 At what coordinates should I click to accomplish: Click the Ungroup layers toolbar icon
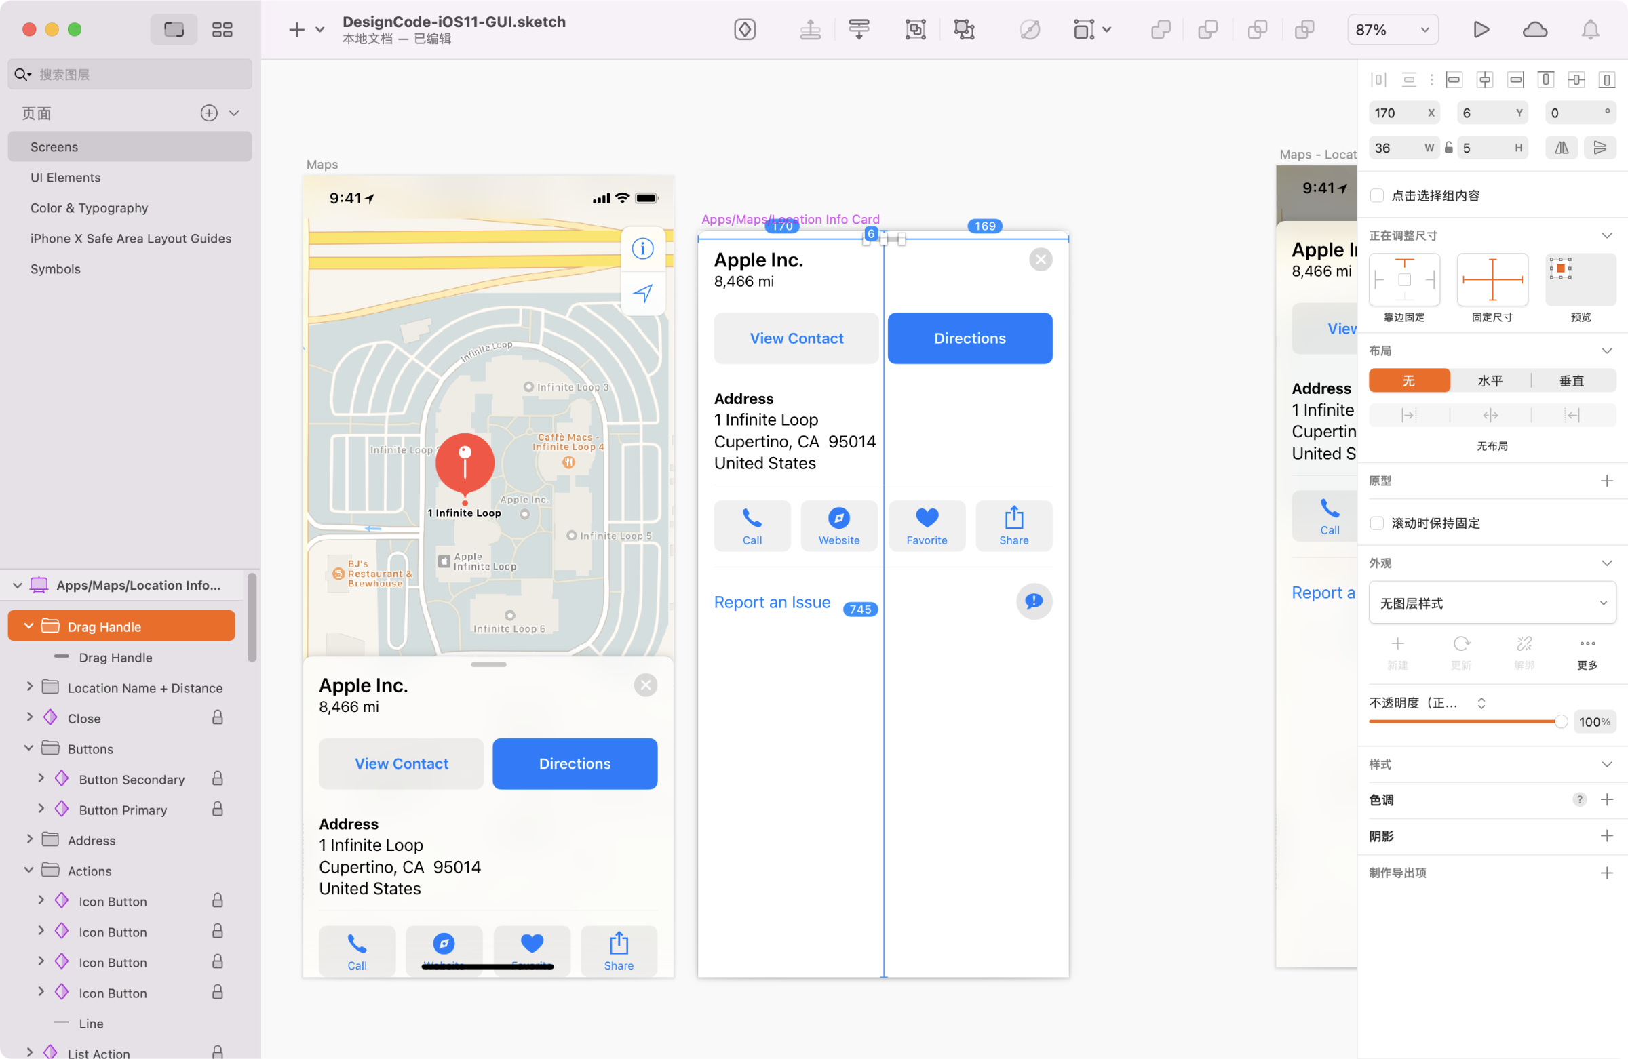(x=964, y=29)
